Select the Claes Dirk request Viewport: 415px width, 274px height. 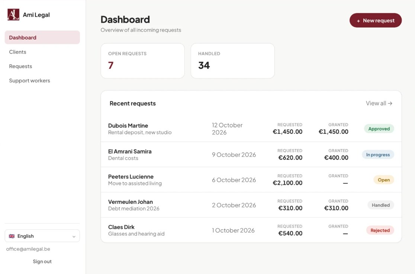pyautogui.click(x=251, y=230)
